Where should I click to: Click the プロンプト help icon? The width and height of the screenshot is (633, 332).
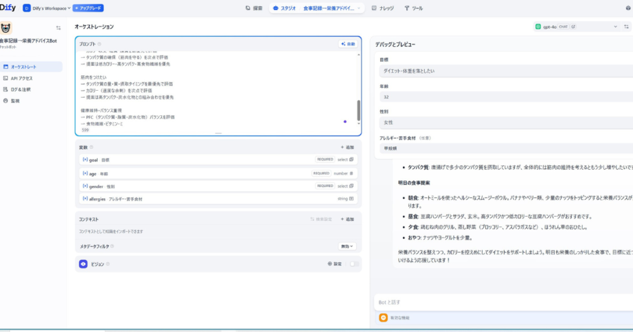tap(100, 44)
